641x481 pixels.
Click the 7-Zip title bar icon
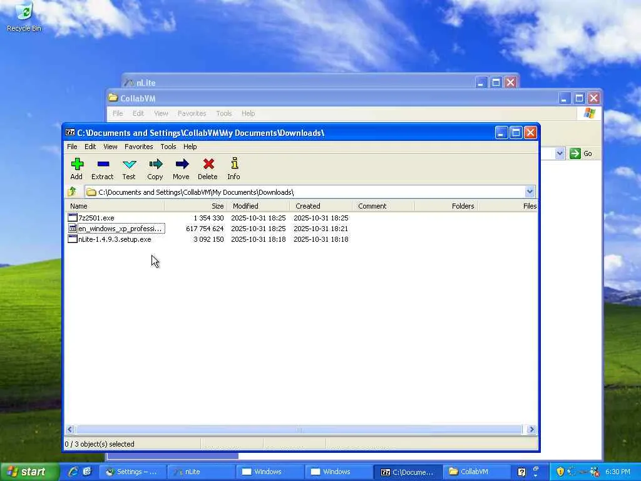point(70,133)
